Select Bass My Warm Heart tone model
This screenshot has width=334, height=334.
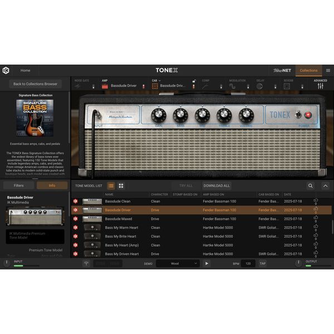coord(121,227)
